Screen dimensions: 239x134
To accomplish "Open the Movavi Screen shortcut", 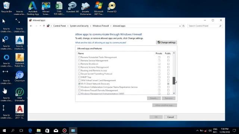I will 46,8.
